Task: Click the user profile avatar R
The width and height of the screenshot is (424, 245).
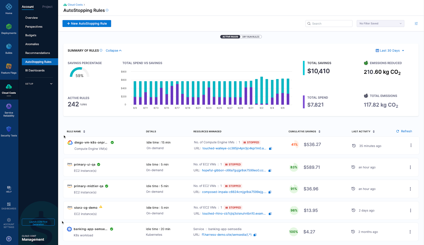Action: click(x=9, y=239)
